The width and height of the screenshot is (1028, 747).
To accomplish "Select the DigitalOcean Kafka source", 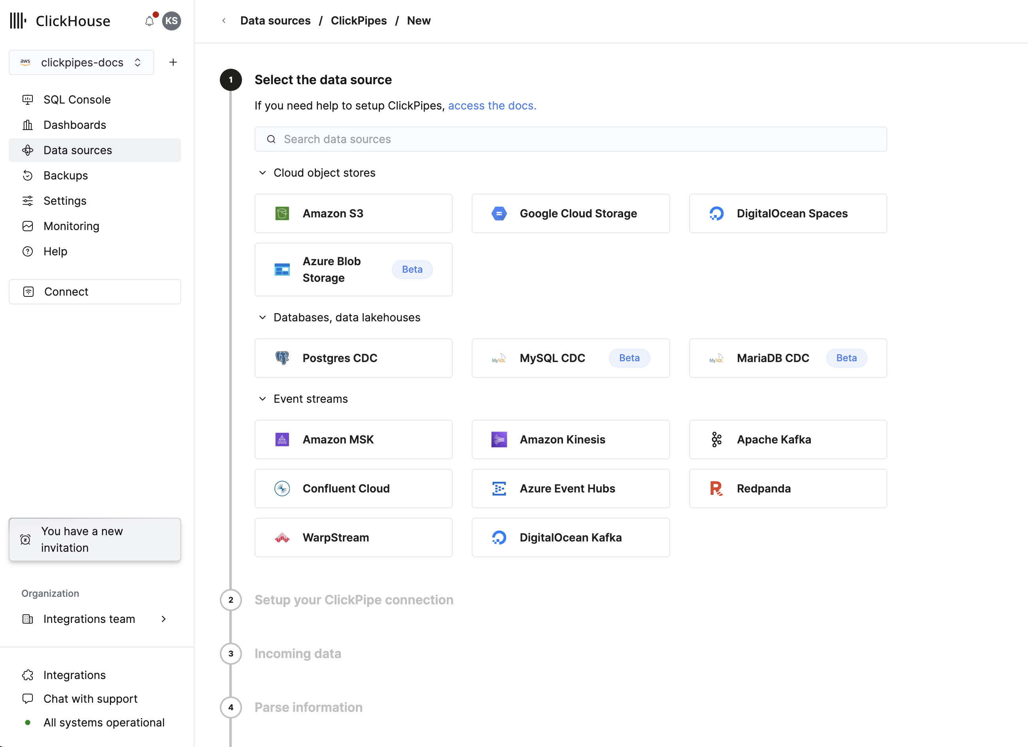I will click(x=570, y=537).
